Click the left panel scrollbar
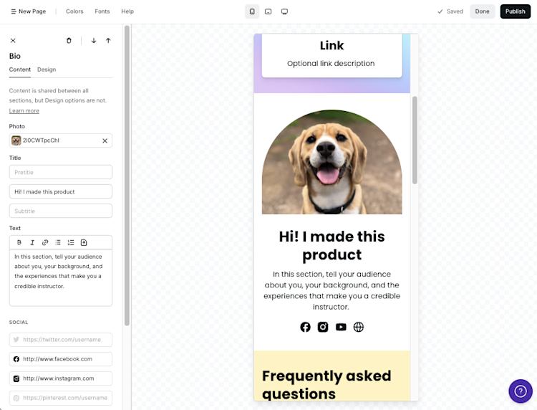 pos(127,175)
